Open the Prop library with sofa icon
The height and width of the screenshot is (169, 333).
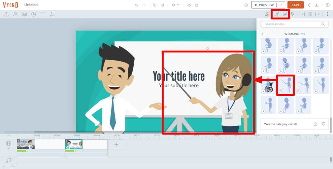[x=24, y=14]
